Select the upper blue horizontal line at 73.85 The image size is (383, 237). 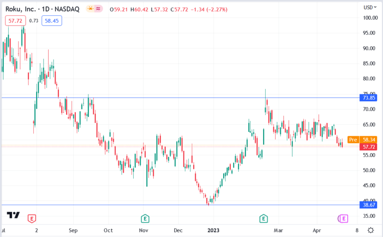tap(181, 98)
